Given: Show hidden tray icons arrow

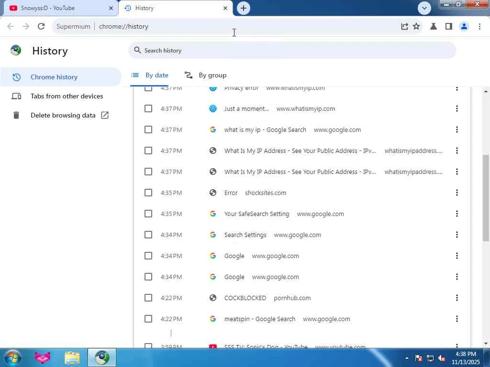Looking at the screenshot, I should tap(407, 358).
